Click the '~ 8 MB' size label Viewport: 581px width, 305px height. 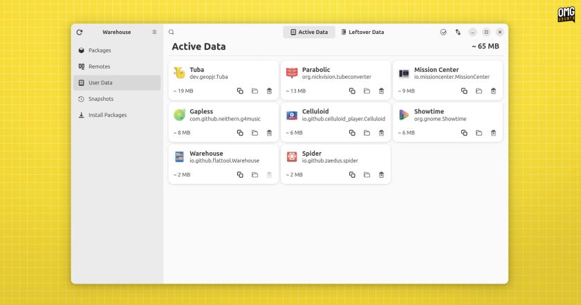[x=182, y=133]
